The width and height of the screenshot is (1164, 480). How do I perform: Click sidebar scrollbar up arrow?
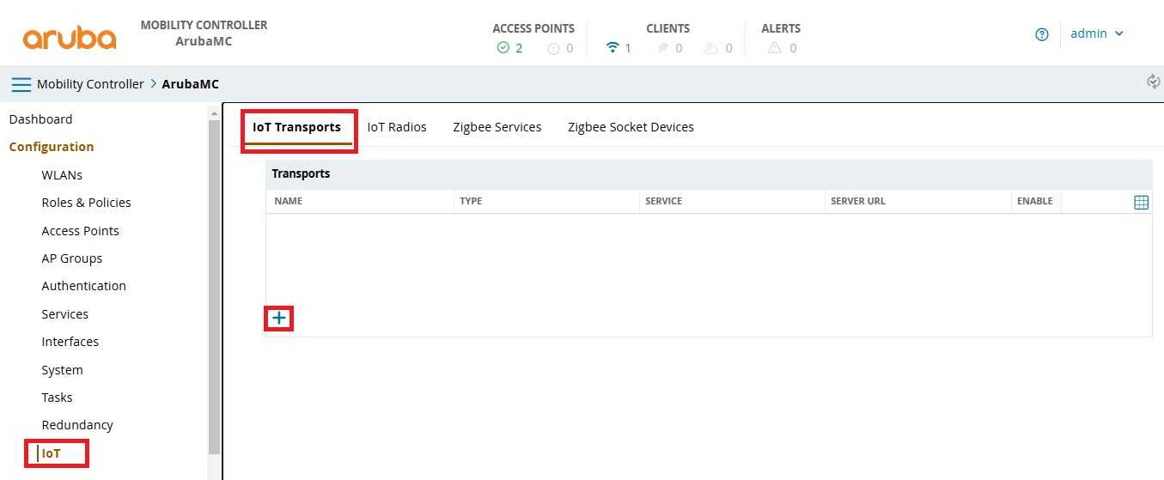(x=215, y=112)
